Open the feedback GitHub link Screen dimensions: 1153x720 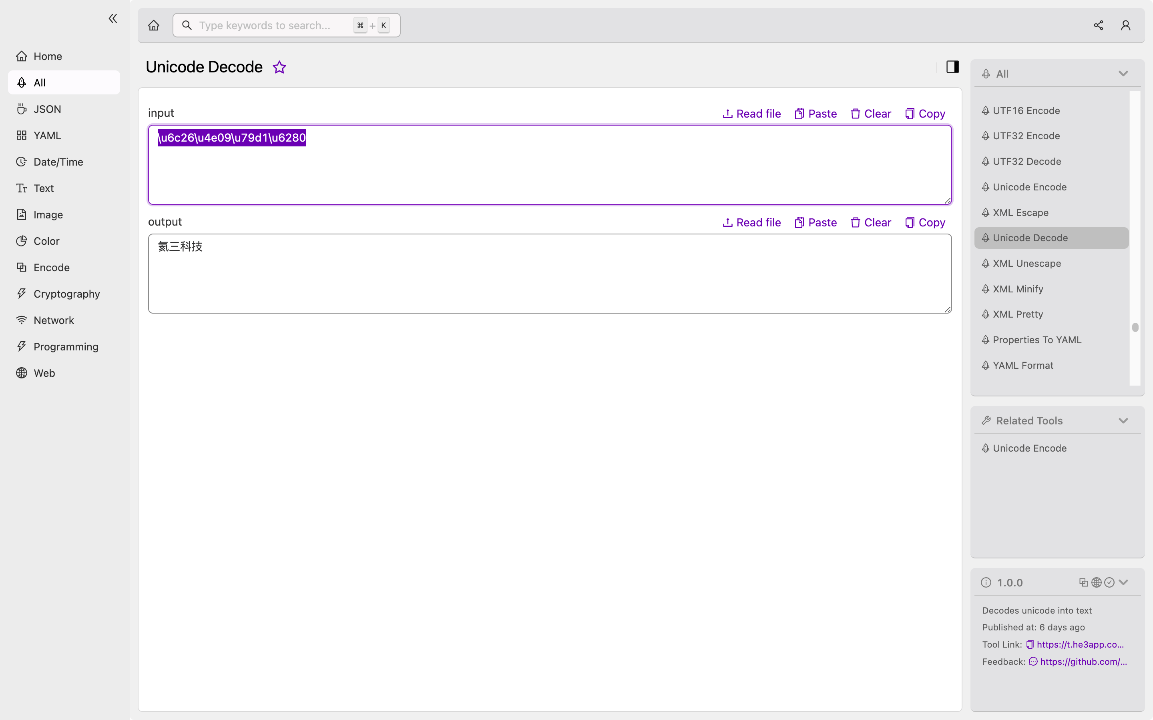(1083, 661)
